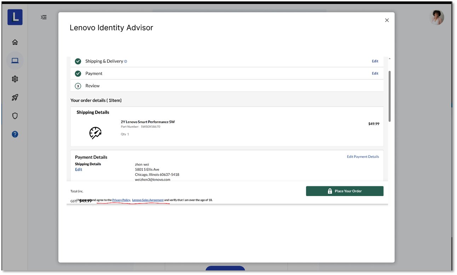
Task: Click the Qty 1 text
Action: (125, 134)
